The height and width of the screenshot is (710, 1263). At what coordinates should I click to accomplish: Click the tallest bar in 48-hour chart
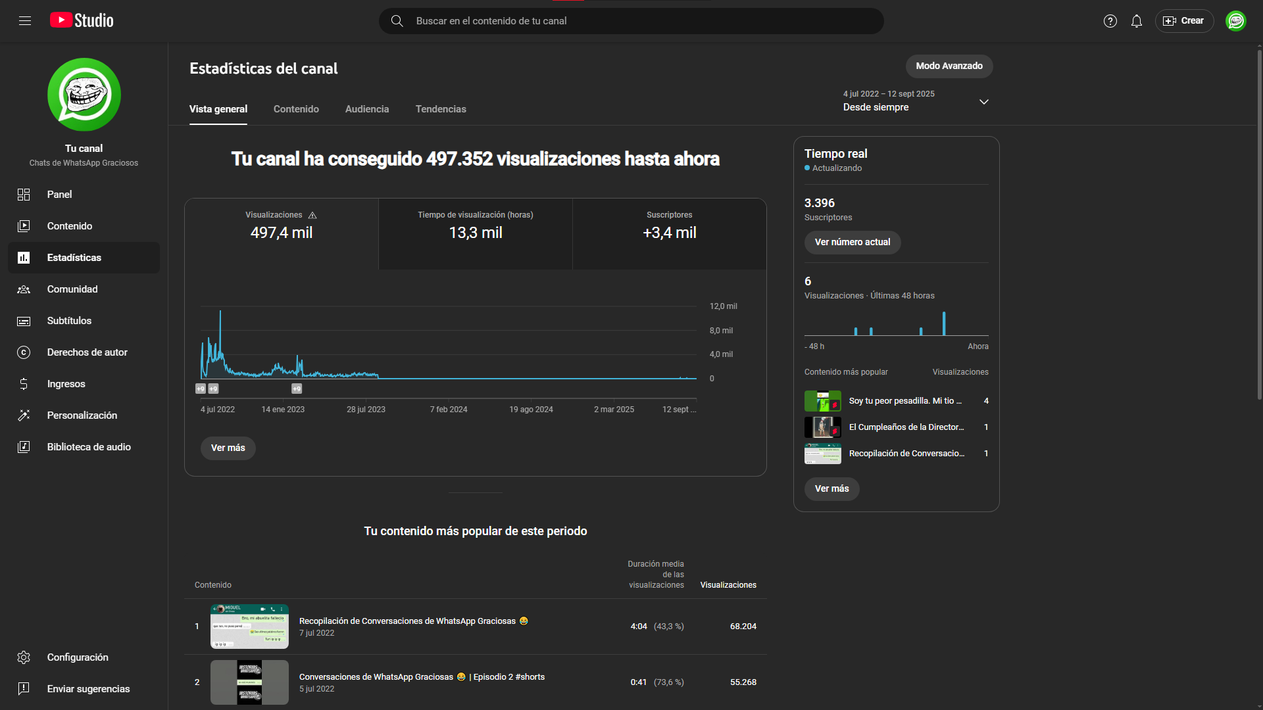click(944, 323)
